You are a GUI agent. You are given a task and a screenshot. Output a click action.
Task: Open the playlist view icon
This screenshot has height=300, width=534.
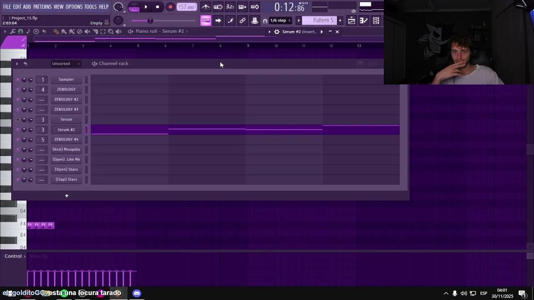352,20
